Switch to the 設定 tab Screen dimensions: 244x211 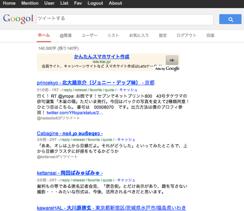[x=163, y=36]
